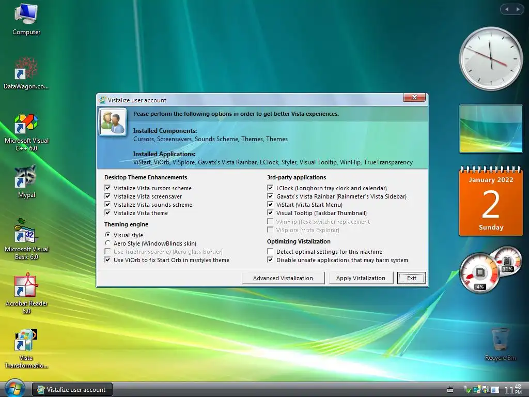Click the safely remove hardware tray icon
The width and height of the screenshot is (529, 397).
(467, 390)
